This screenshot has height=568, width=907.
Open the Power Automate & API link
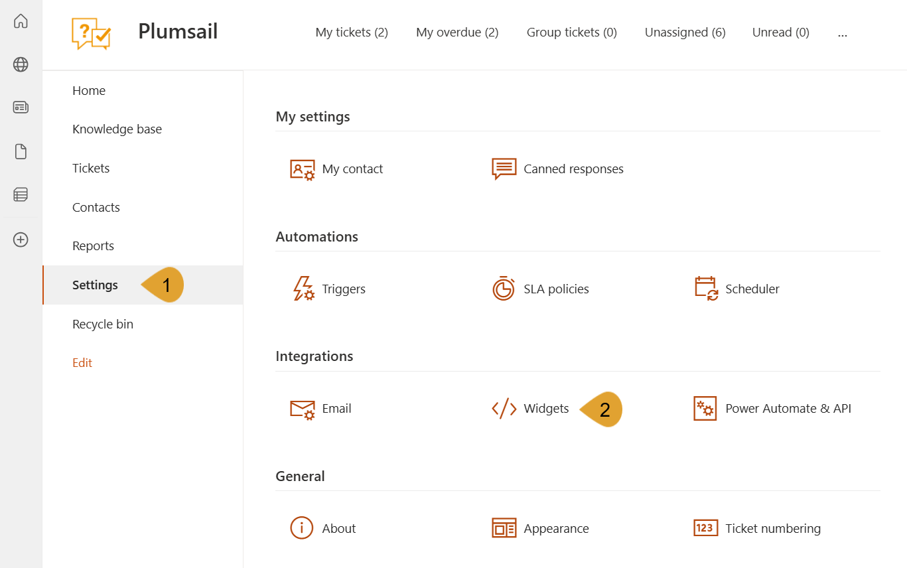point(788,409)
